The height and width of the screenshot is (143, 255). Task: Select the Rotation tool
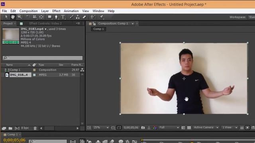click(28, 17)
